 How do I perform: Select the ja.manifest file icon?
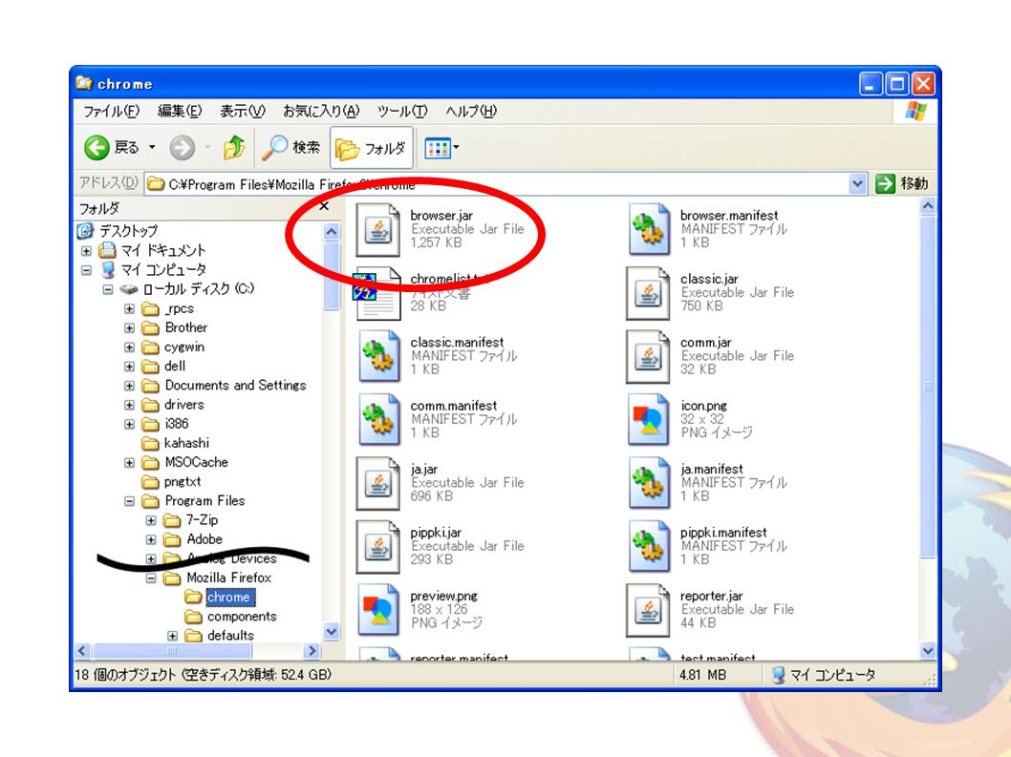pos(648,483)
